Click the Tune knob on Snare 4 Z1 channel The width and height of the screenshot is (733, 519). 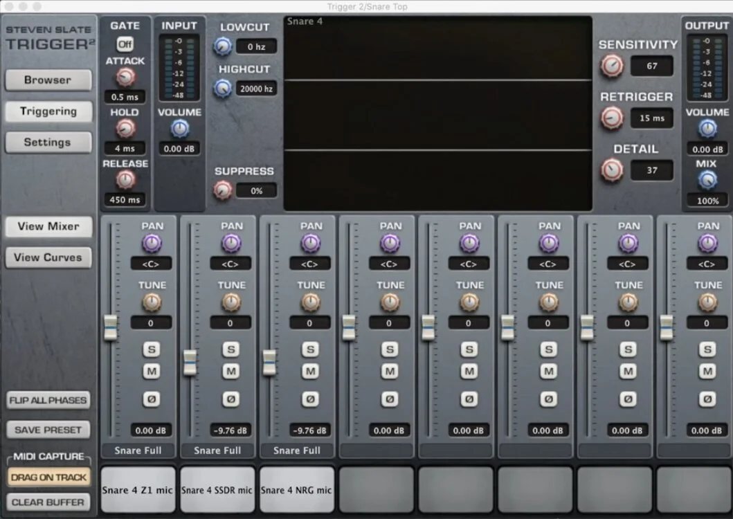tap(152, 302)
